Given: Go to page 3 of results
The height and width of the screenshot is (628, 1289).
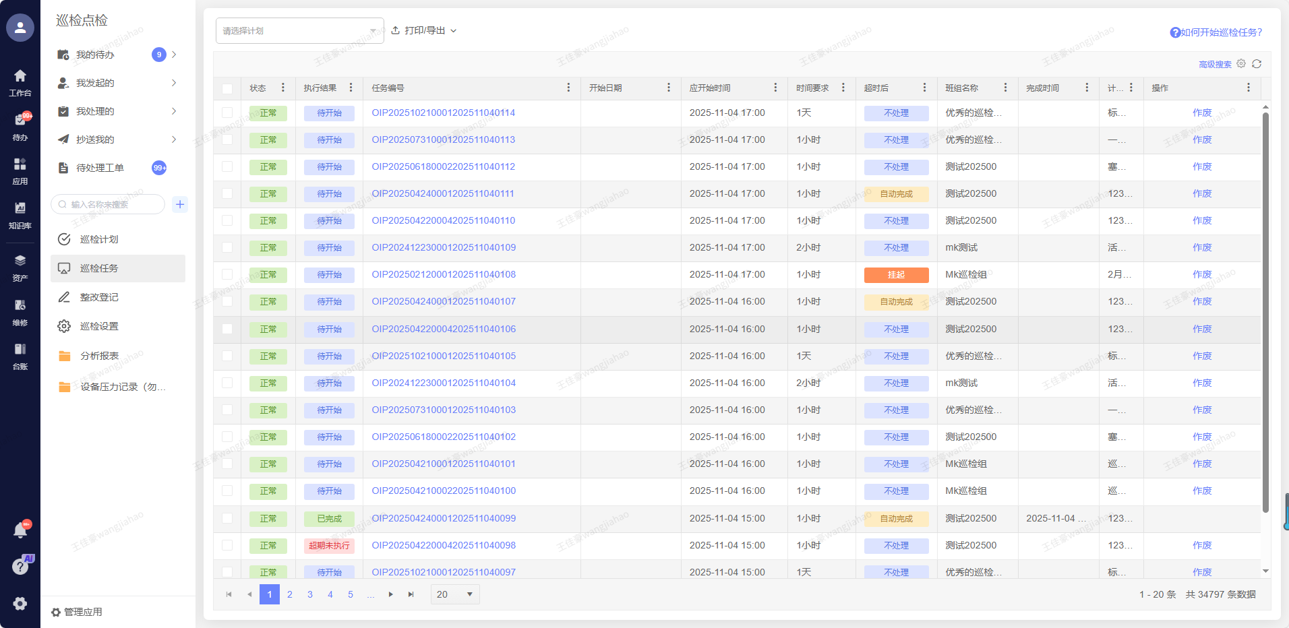Looking at the screenshot, I should (310, 594).
